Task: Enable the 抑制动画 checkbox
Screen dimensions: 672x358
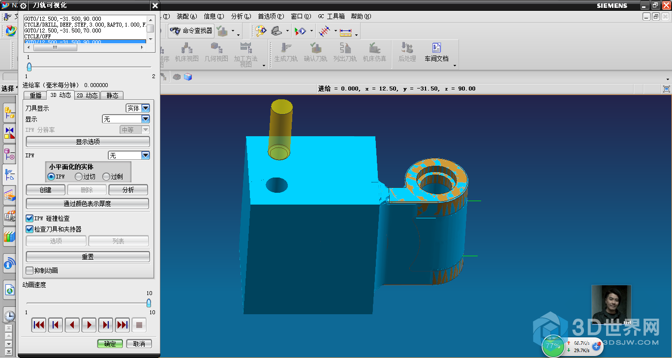Action: 30,270
